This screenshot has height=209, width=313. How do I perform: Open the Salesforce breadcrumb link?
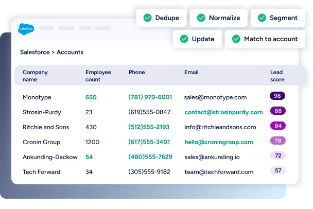coord(35,52)
